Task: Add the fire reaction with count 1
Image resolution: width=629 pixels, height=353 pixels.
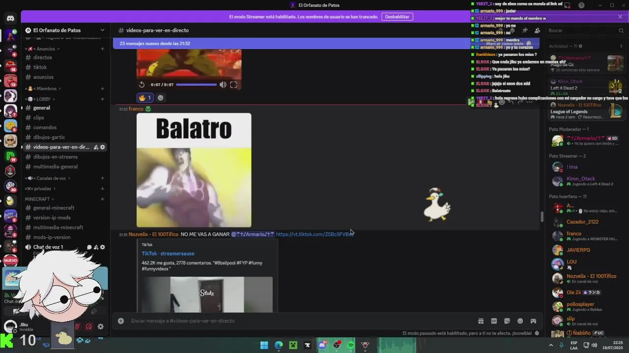Action: click(x=145, y=98)
